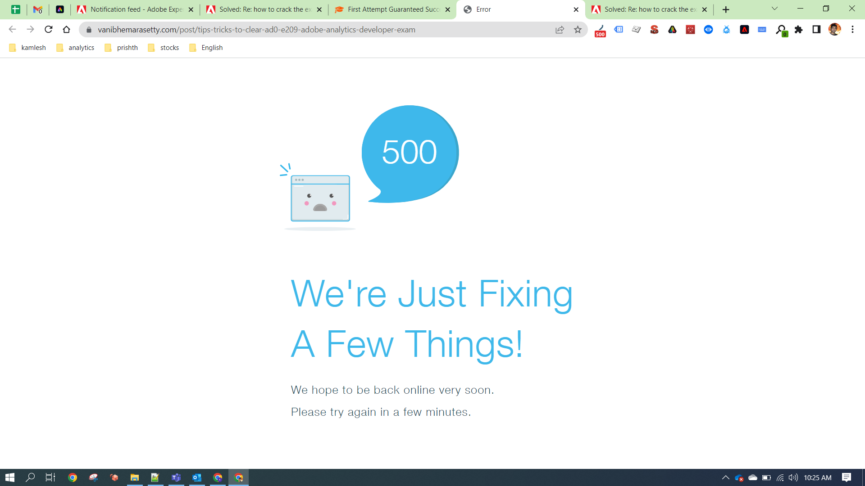
Task: Select the Reader Mode extension icon
Action: tap(708, 30)
